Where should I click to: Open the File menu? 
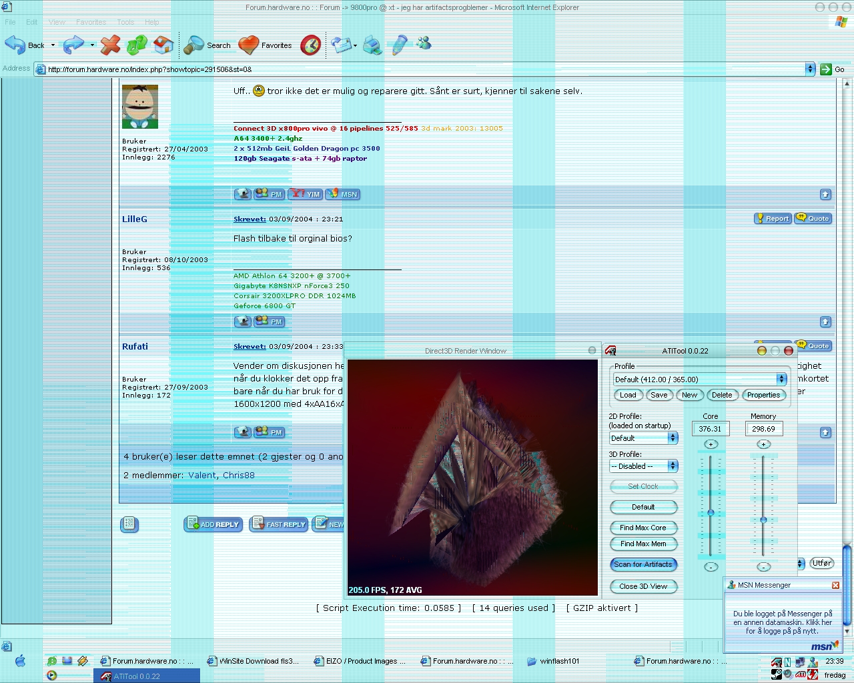10,22
